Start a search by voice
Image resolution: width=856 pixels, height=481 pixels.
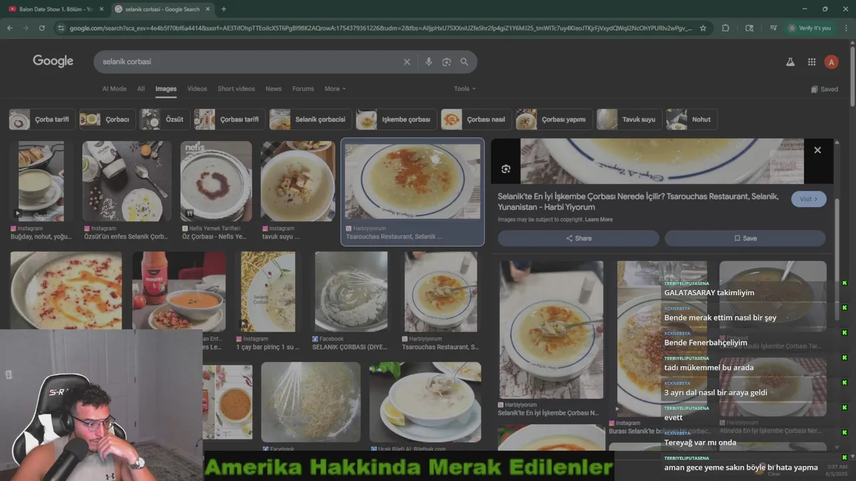tap(429, 61)
